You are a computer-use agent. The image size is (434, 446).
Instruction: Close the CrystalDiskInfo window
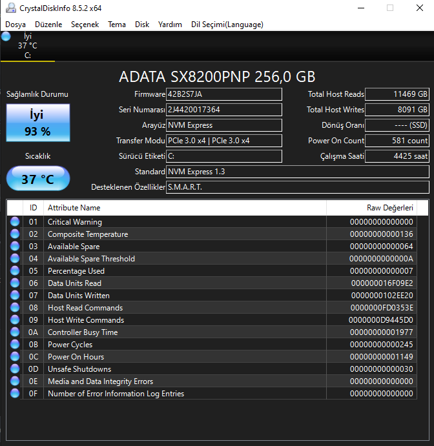(x=420, y=8)
